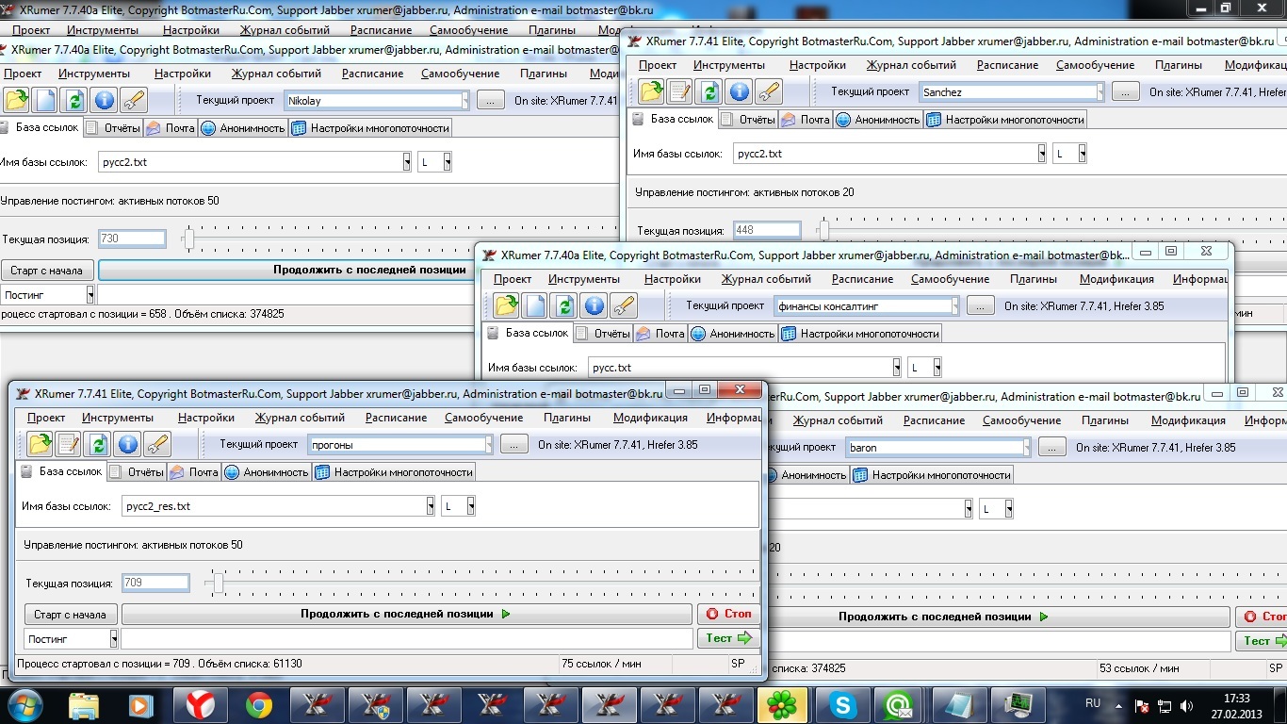Open the blue info icon in the Nikolay window
Screen dimensions: 1287x724
105,100
